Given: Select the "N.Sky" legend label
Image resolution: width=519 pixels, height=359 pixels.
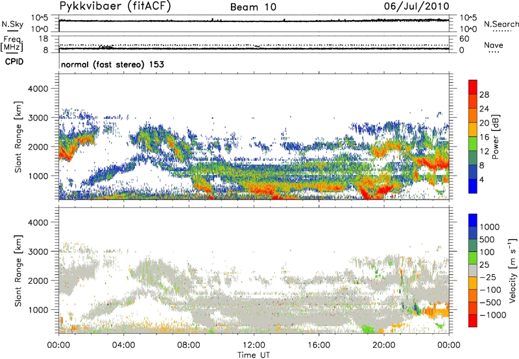Looking at the screenshot, I should 12,24.
